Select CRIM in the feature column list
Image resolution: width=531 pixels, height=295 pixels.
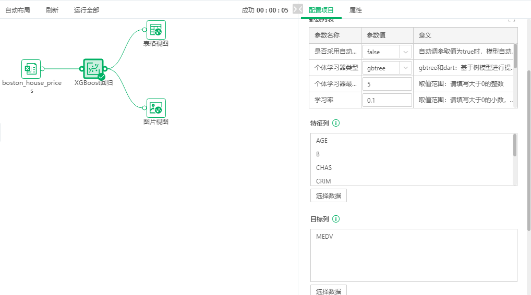pyautogui.click(x=323, y=181)
